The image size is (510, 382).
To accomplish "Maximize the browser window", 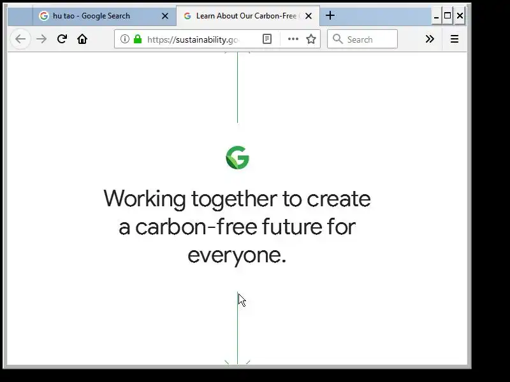I will 448,15.
